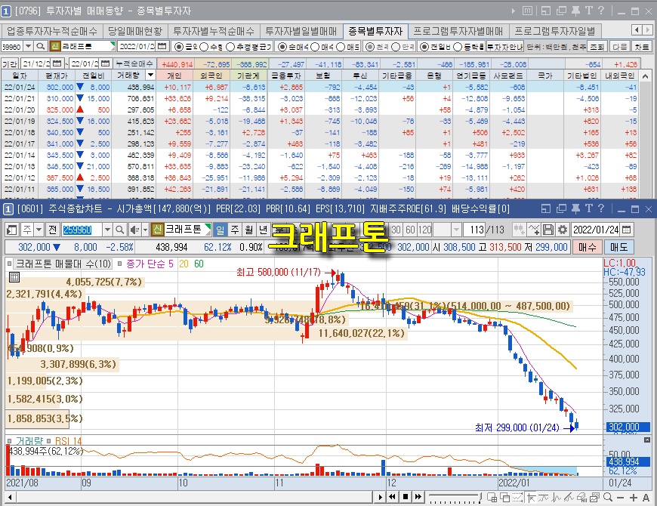
Task: Click the 다음 next button
Action: pos(619,47)
